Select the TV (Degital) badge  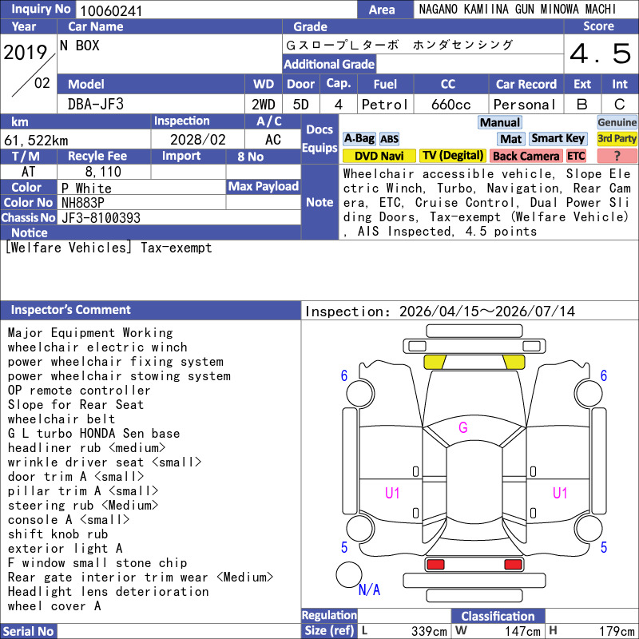(x=452, y=156)
